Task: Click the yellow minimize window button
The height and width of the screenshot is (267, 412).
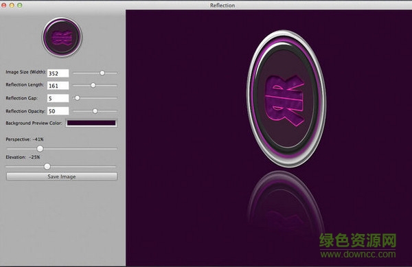Action: (12, 5)
